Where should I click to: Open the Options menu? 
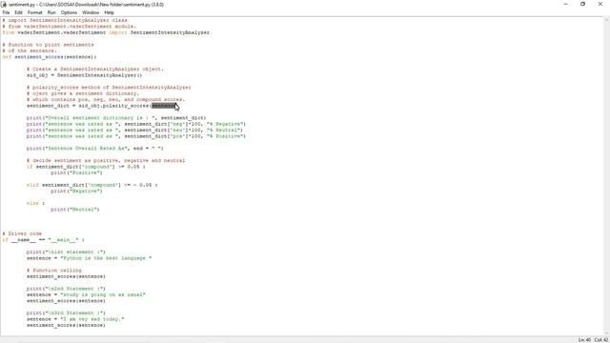click(69, 12)
